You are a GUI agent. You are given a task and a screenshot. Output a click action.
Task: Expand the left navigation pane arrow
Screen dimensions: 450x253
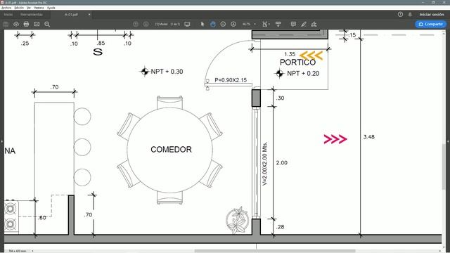1,141
